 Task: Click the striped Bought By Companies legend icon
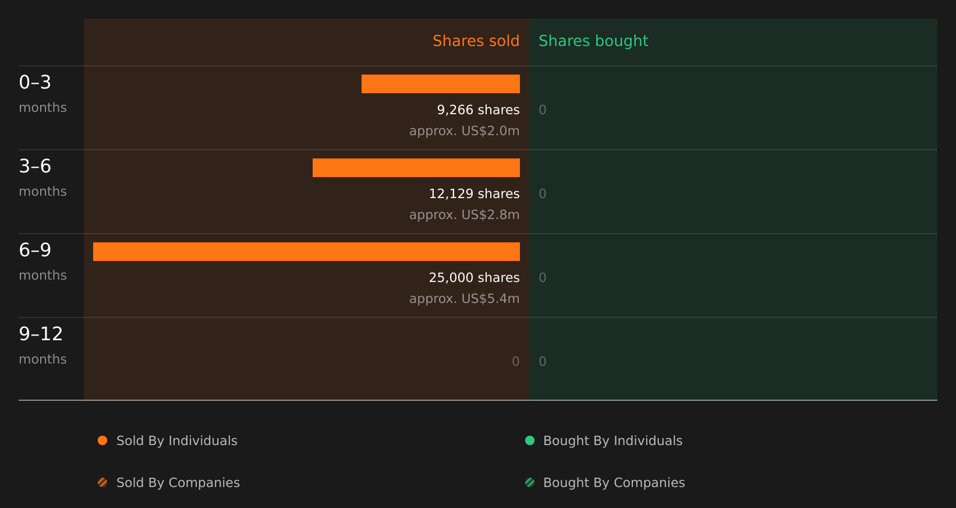530,482
